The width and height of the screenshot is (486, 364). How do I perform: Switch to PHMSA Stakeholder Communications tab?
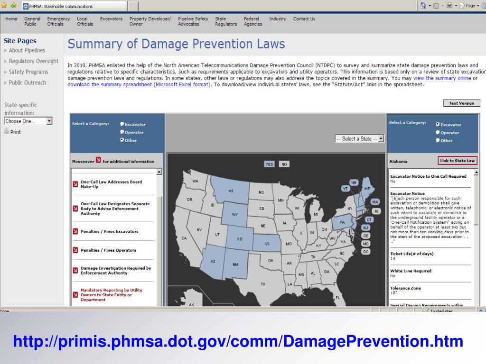(x=74, y=6)
